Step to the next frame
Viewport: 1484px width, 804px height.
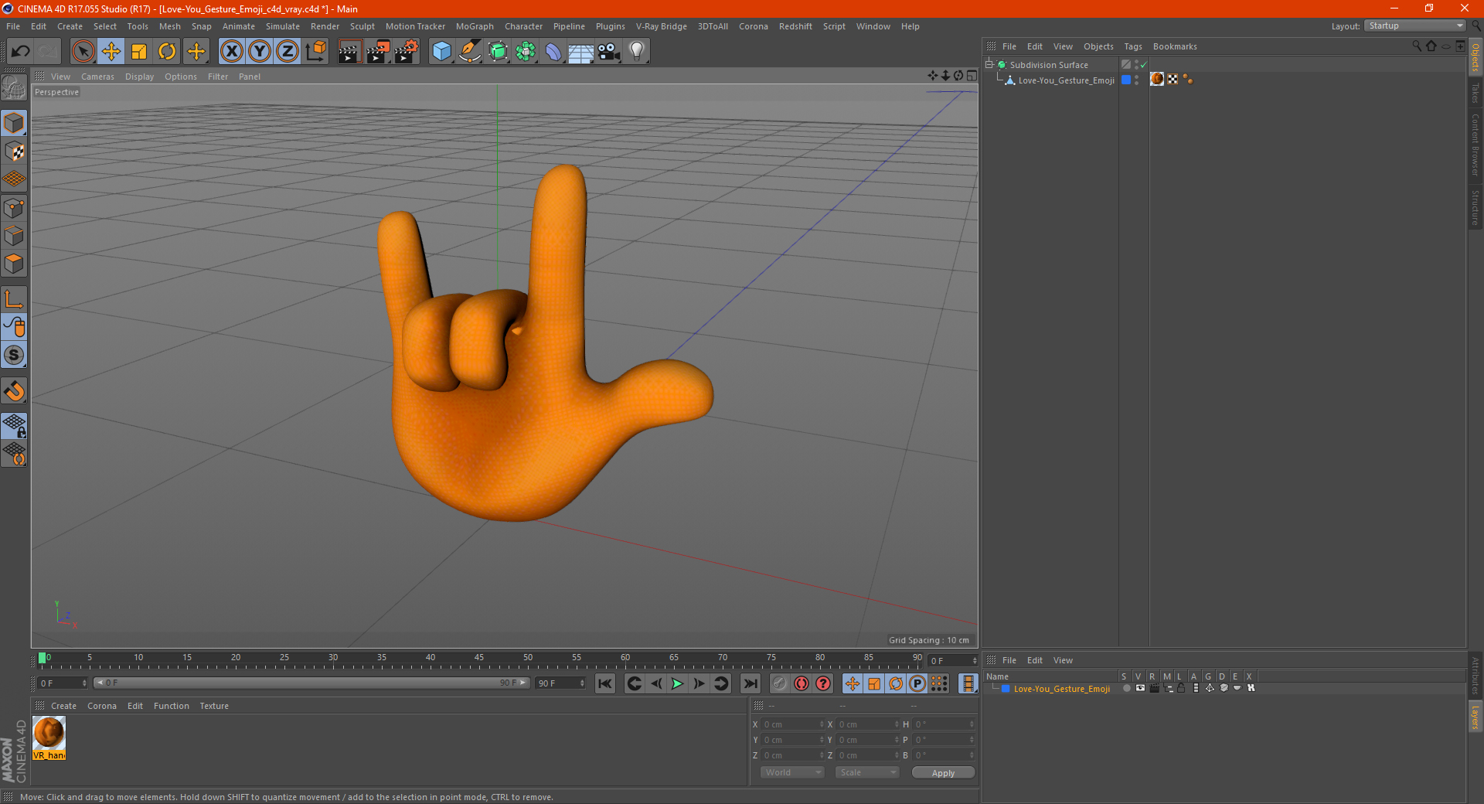699,683
